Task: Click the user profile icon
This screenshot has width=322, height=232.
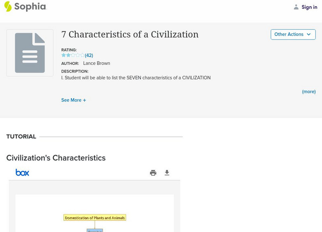Action: (296, 7)
